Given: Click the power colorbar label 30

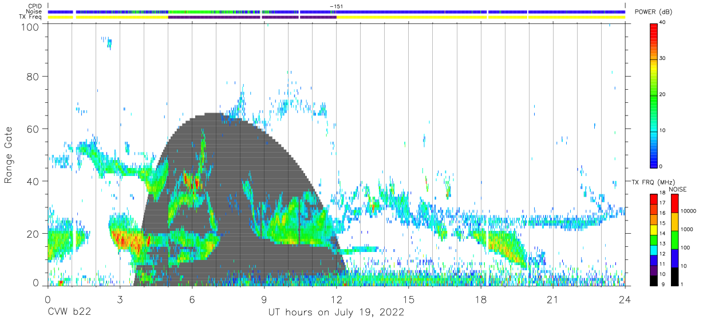Looking at the screenshot, I should pyautogui.click(x=663, y=58).
